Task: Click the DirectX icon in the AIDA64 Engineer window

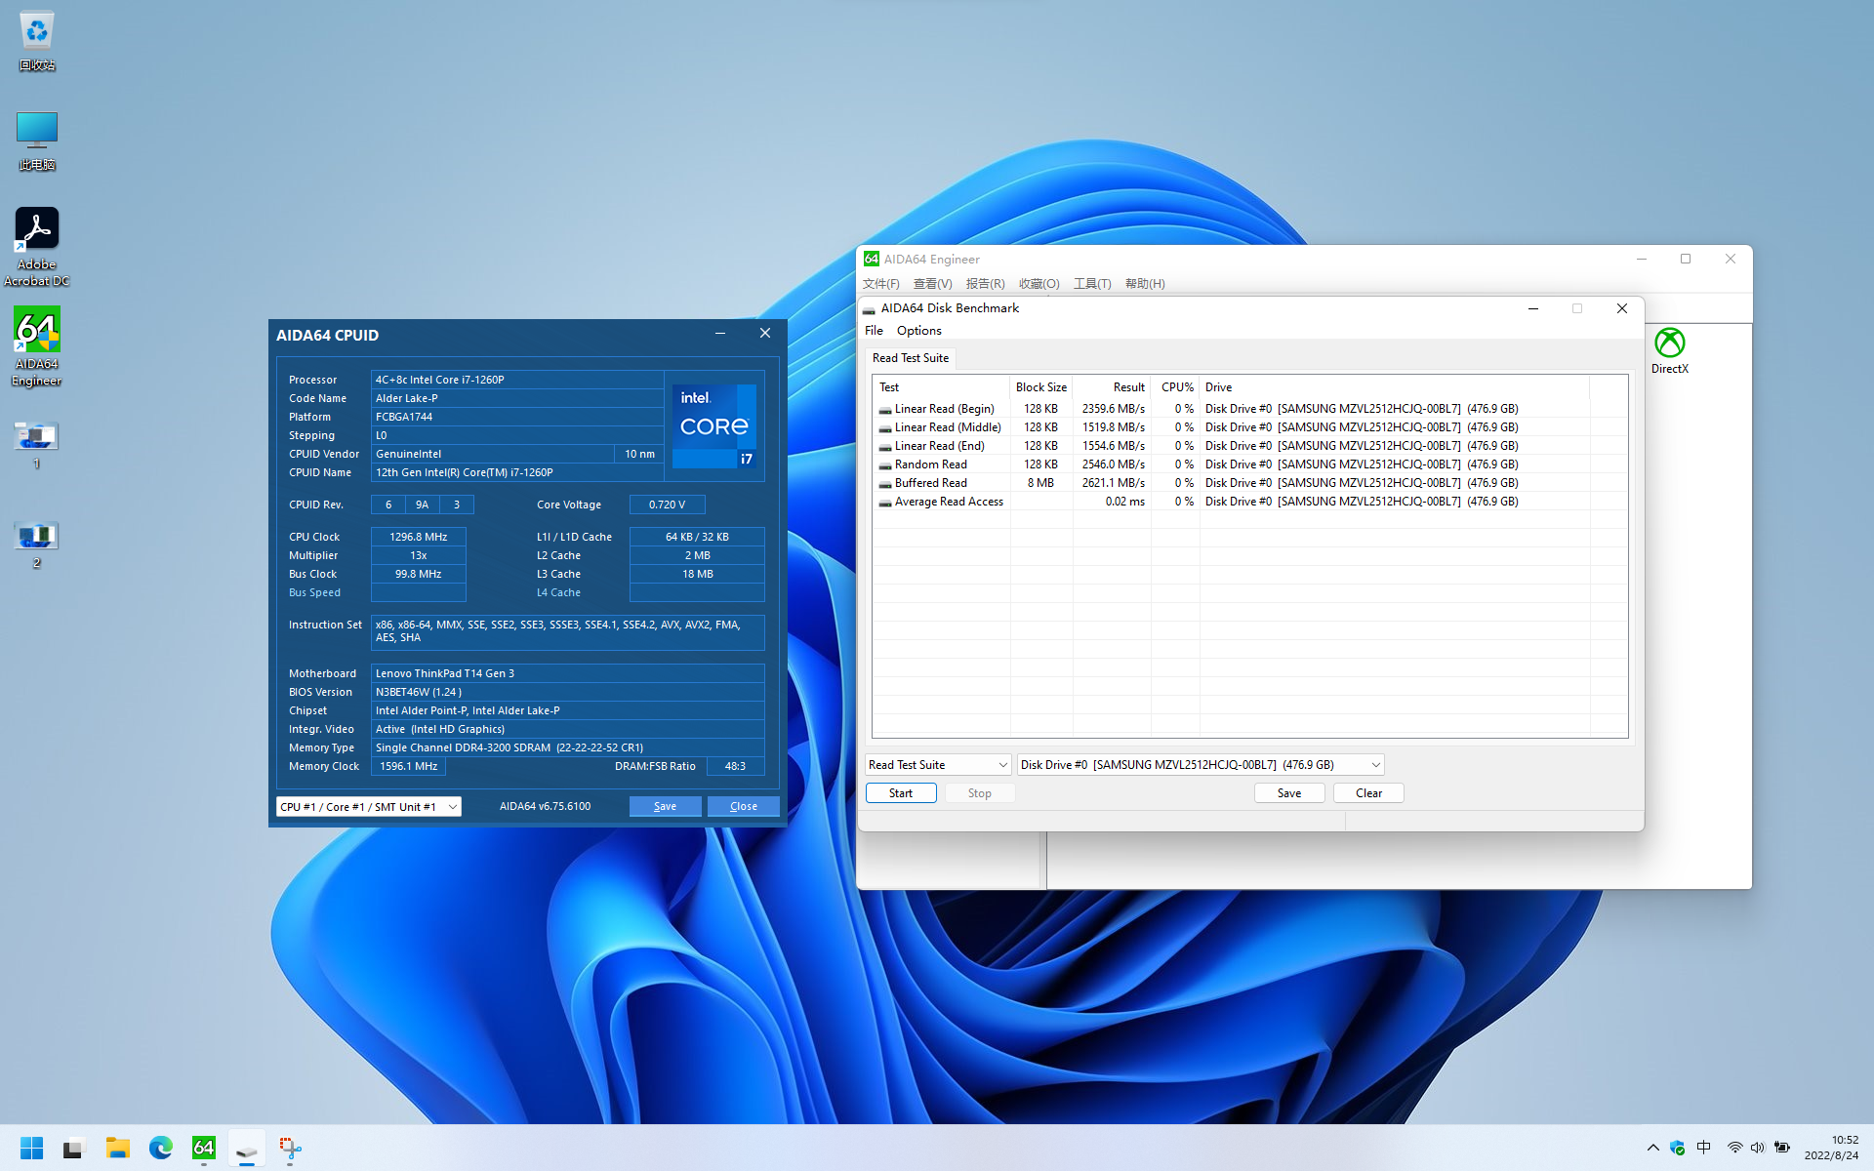Action: 1669,350
